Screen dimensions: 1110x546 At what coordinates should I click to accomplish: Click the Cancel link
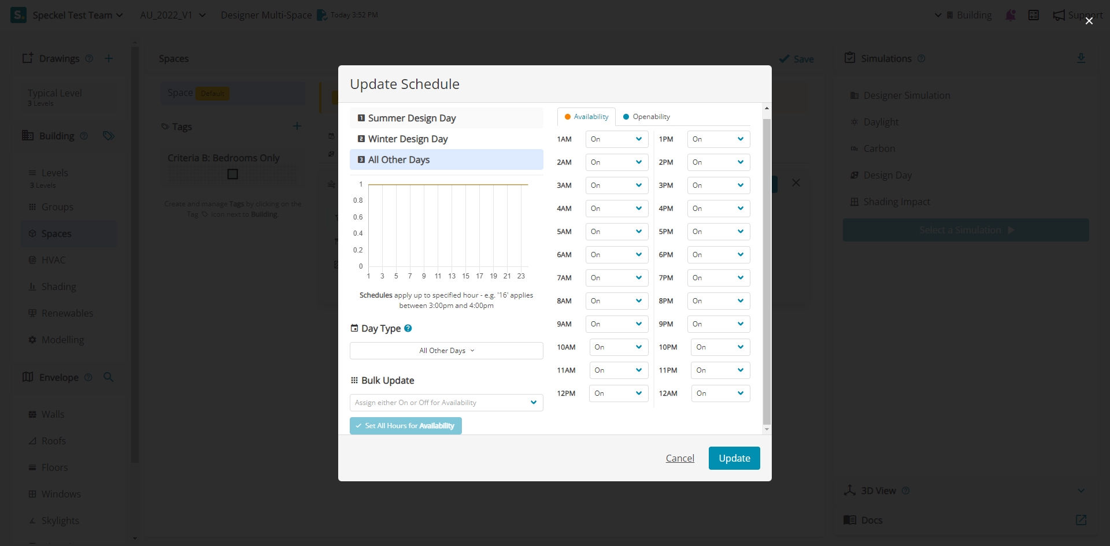(680, 458)
